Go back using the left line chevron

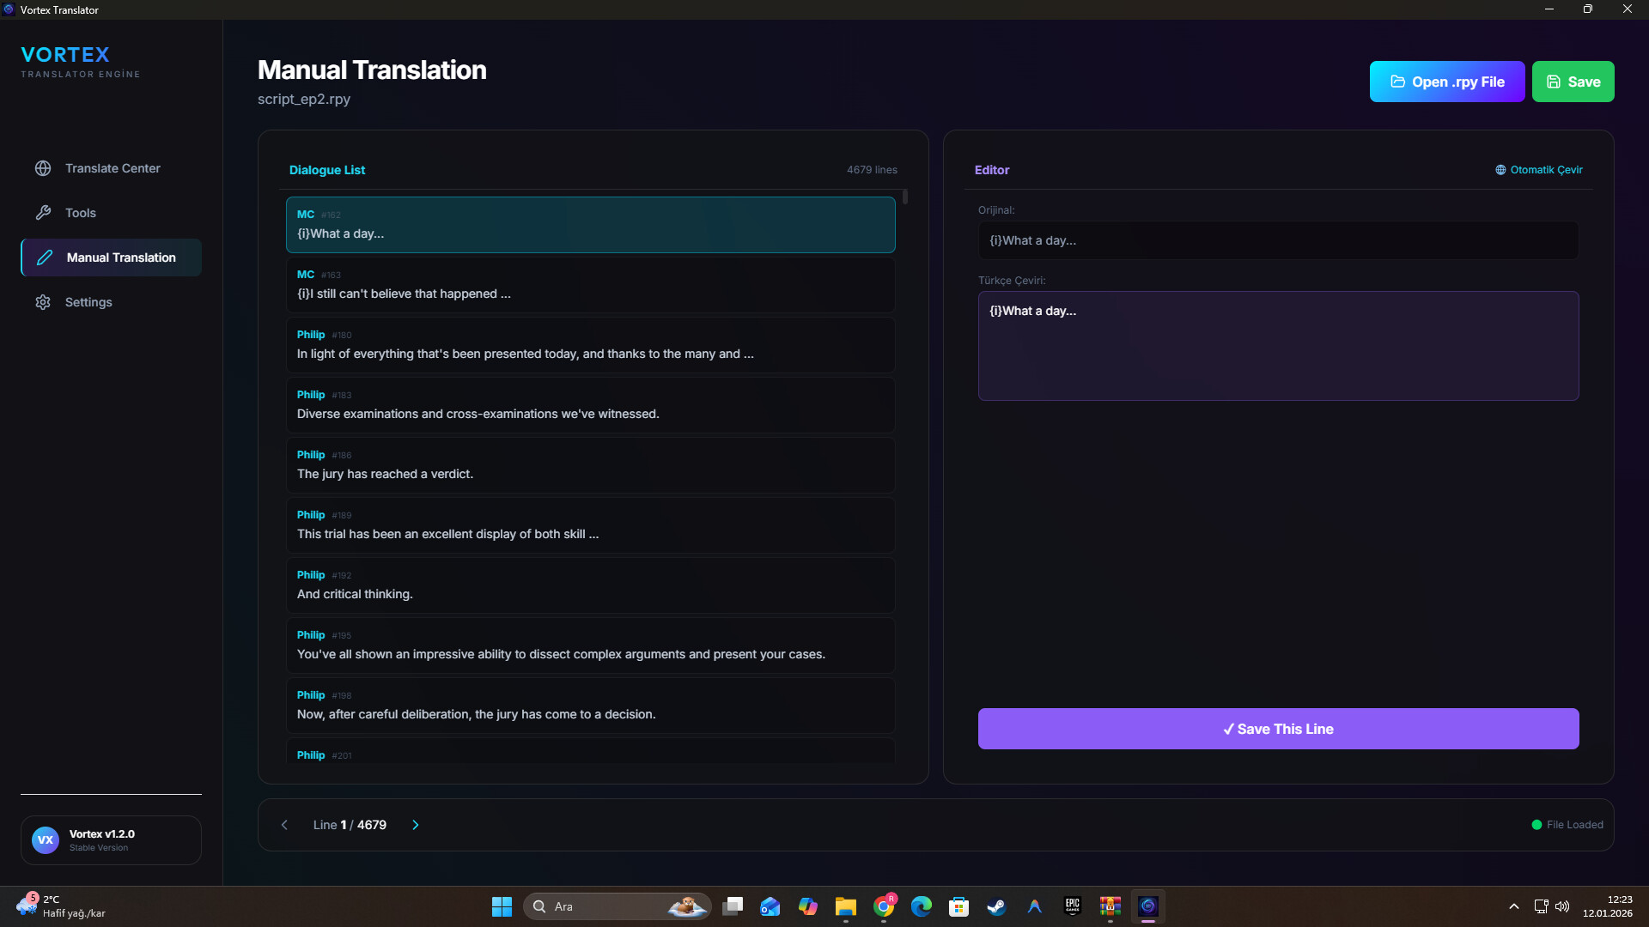(284, 824)
